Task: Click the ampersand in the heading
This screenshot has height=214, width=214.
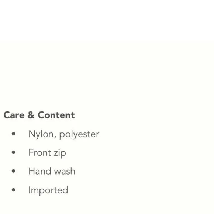Action: [31, 115]
